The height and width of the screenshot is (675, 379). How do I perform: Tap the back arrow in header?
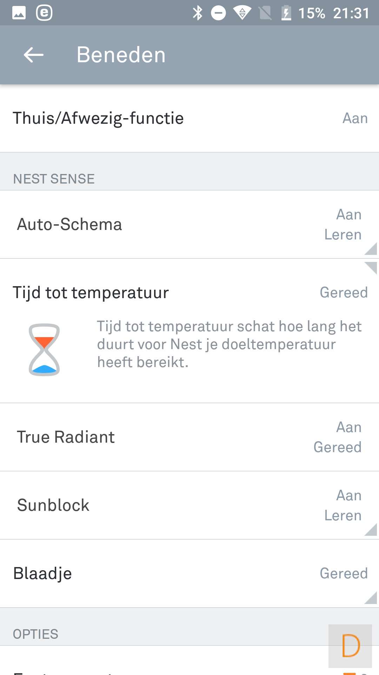34,55
